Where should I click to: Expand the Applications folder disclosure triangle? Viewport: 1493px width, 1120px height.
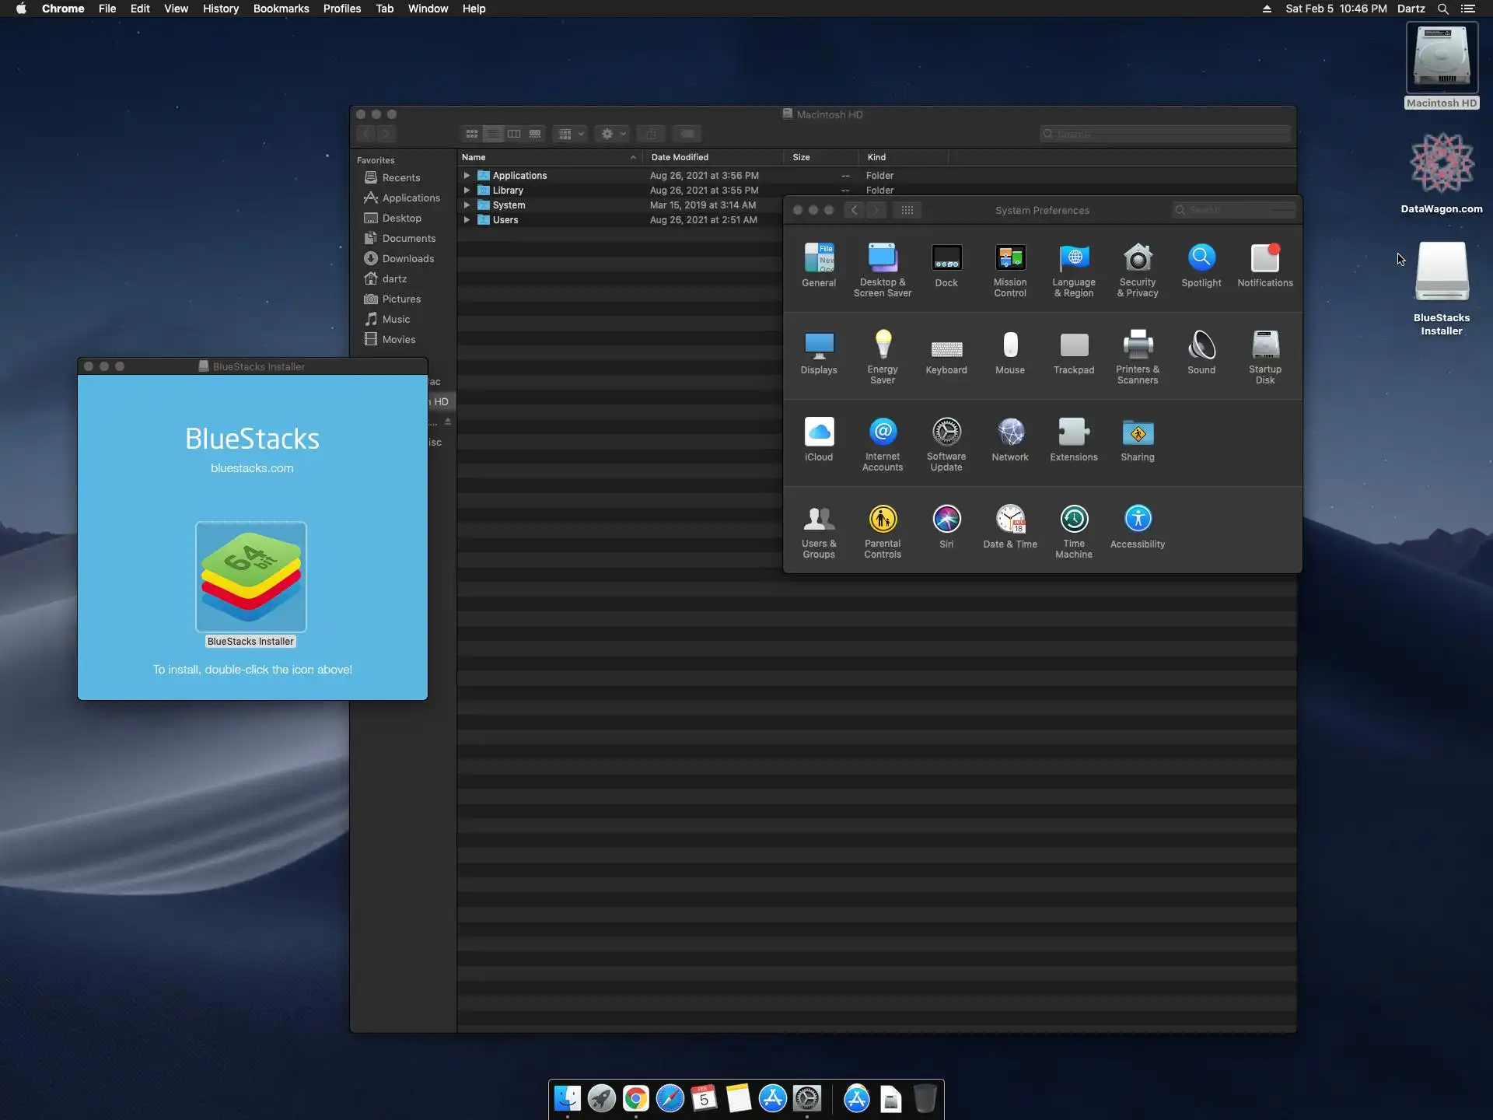pyautogui.click(x=467, y=176)
